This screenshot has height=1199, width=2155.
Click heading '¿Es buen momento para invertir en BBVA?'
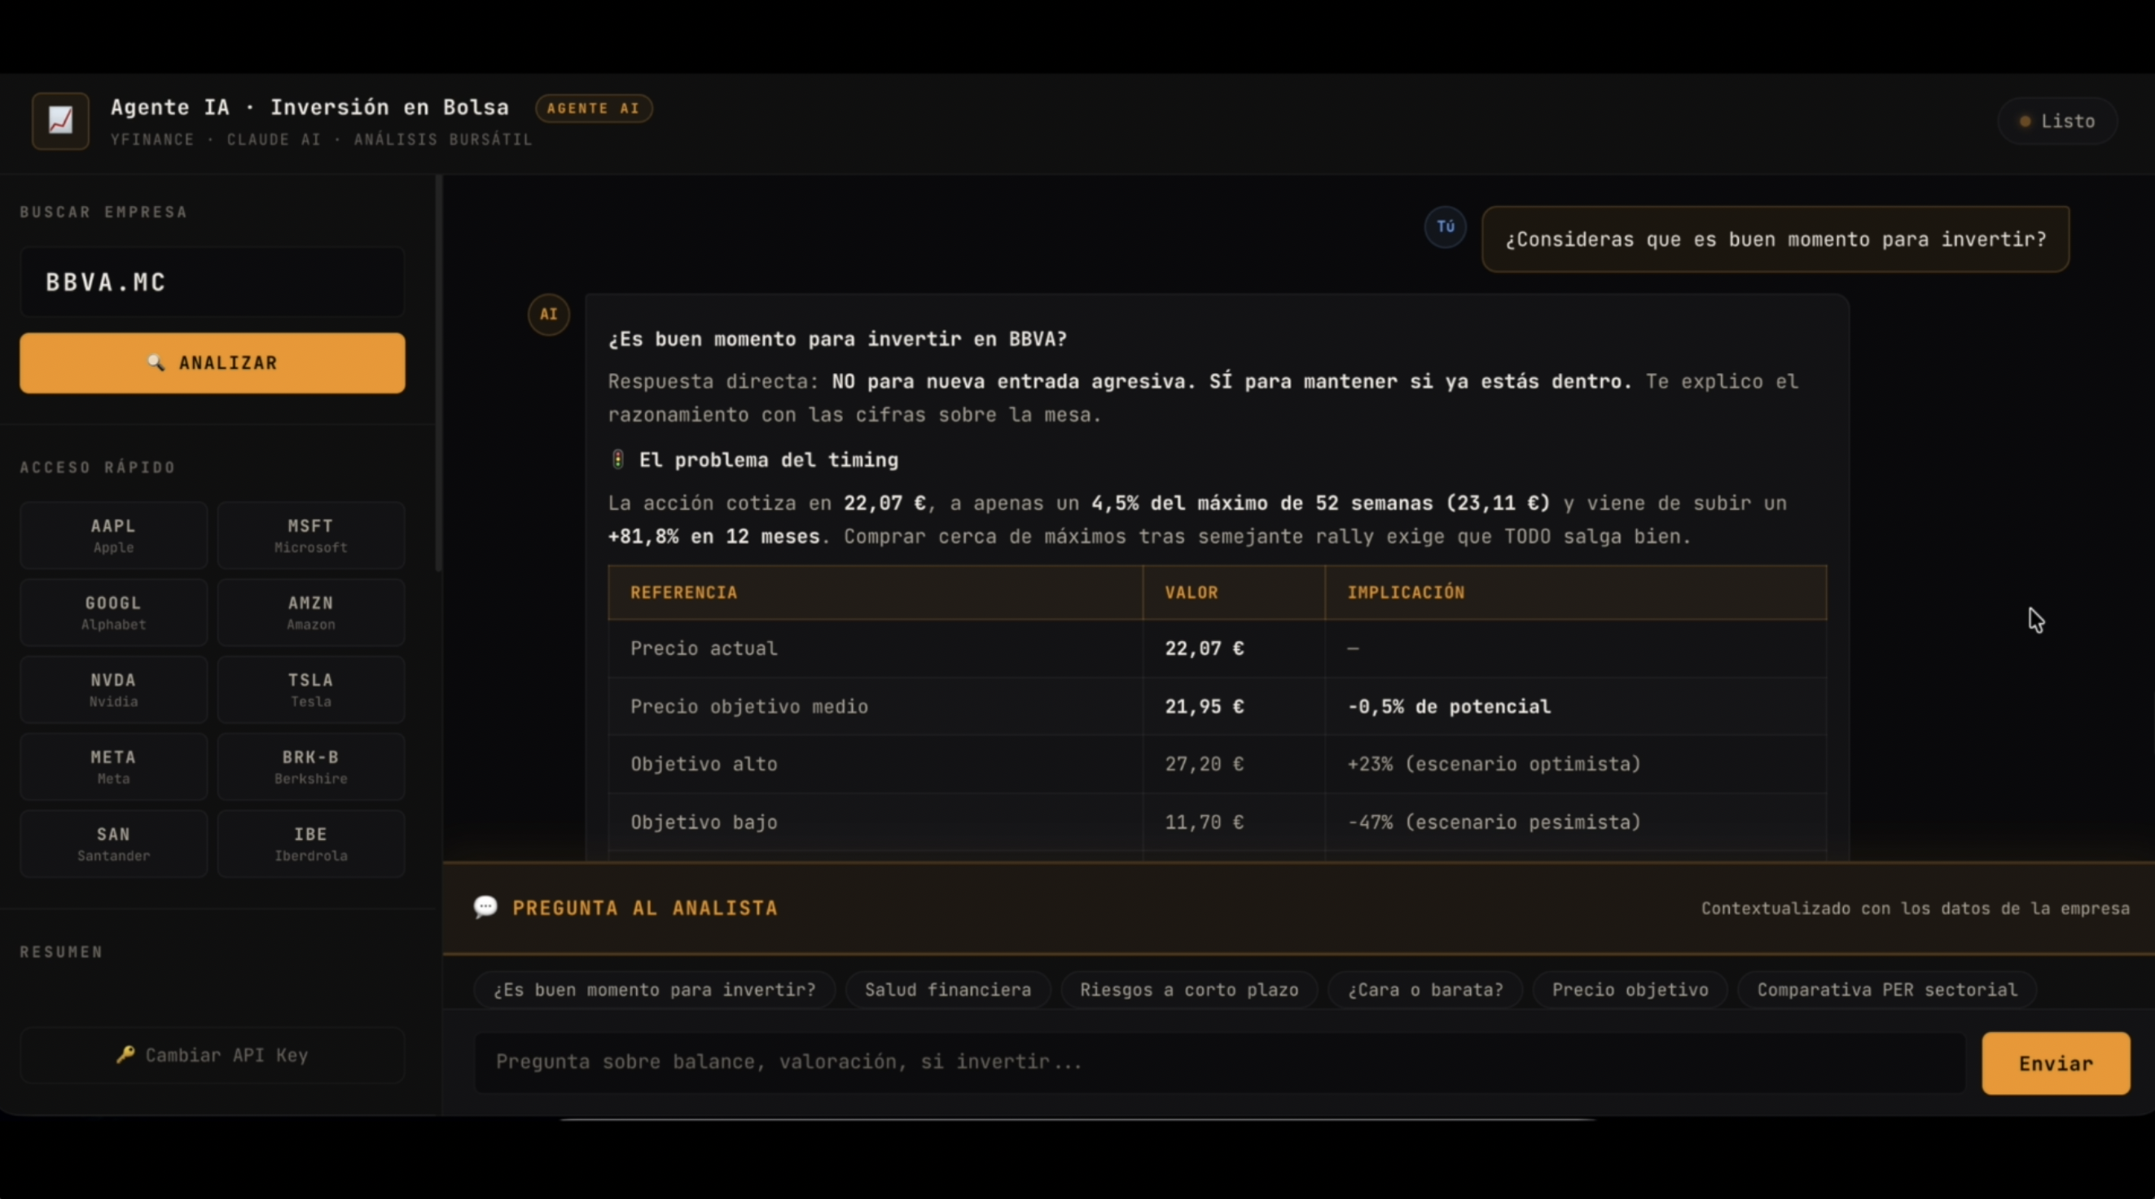[837, 339]
